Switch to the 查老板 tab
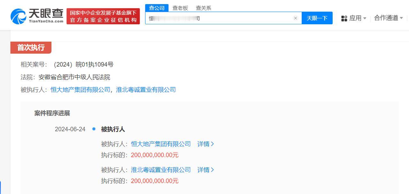This screenshot has height=194, width=409. (180, 8)
